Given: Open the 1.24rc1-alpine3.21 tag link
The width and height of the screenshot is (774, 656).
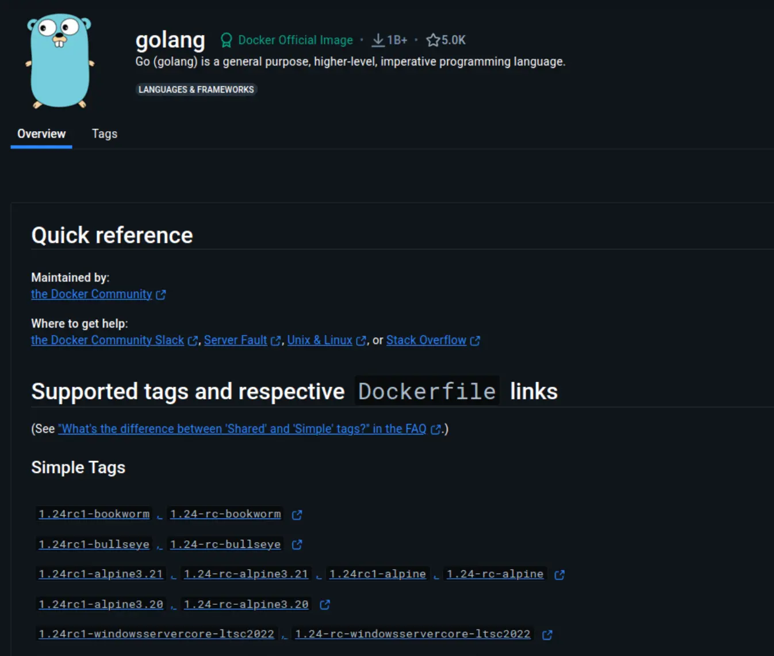Looking at the screenshot, I should point(101,574).
